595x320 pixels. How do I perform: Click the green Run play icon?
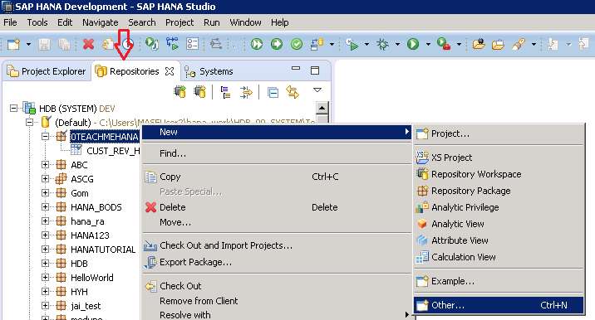tap(413, 44)
